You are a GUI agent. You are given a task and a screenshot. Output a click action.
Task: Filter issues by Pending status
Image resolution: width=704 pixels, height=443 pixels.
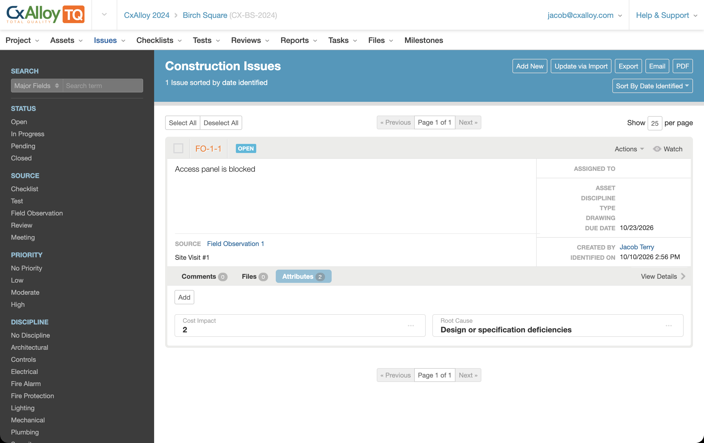click(x=23, y=146)
